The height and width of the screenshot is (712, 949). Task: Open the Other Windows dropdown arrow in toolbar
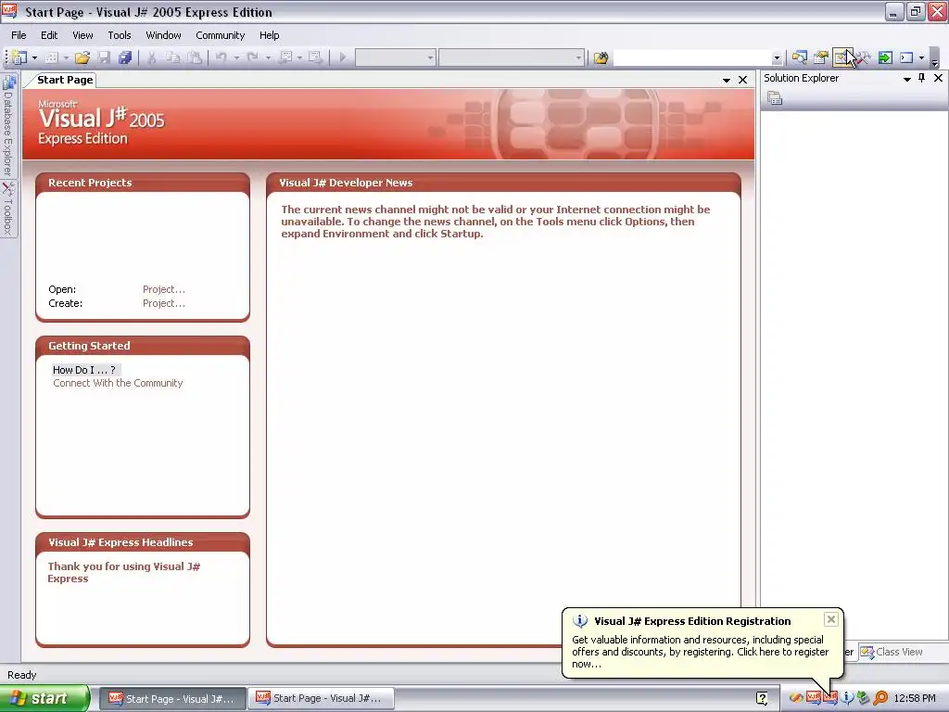pyautogui.click(x=921, y=58)
